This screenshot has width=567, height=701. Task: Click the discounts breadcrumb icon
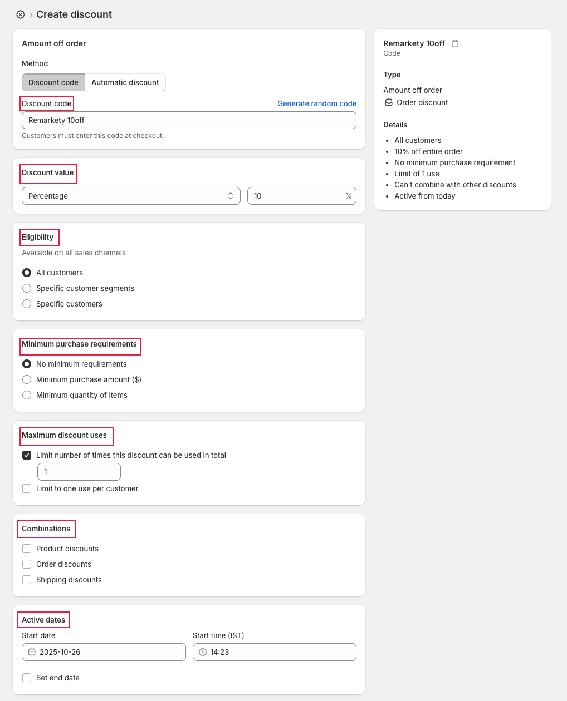tap(21, 14)
